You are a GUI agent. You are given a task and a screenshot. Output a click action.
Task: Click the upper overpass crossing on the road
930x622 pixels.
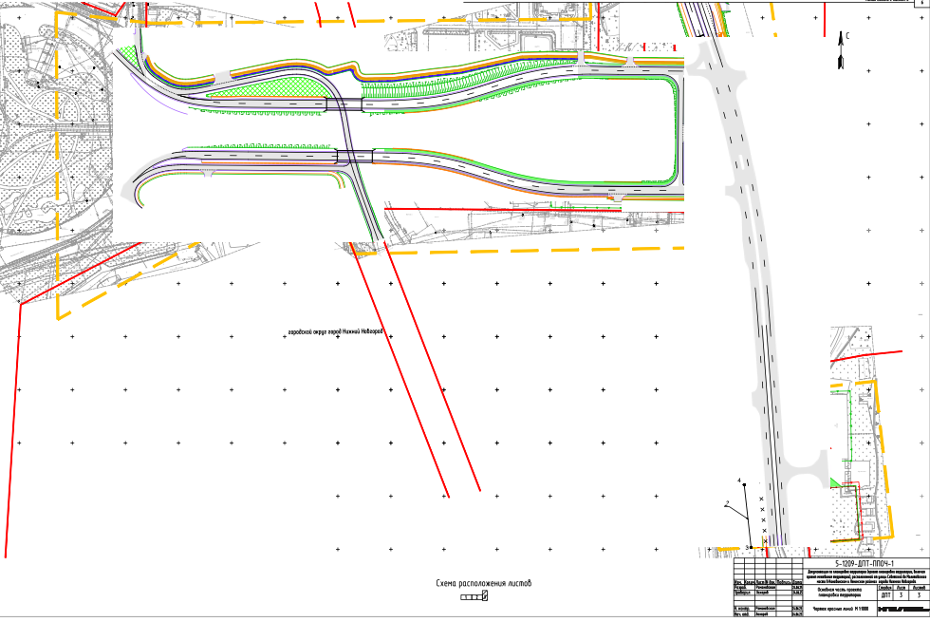point(342,104)
